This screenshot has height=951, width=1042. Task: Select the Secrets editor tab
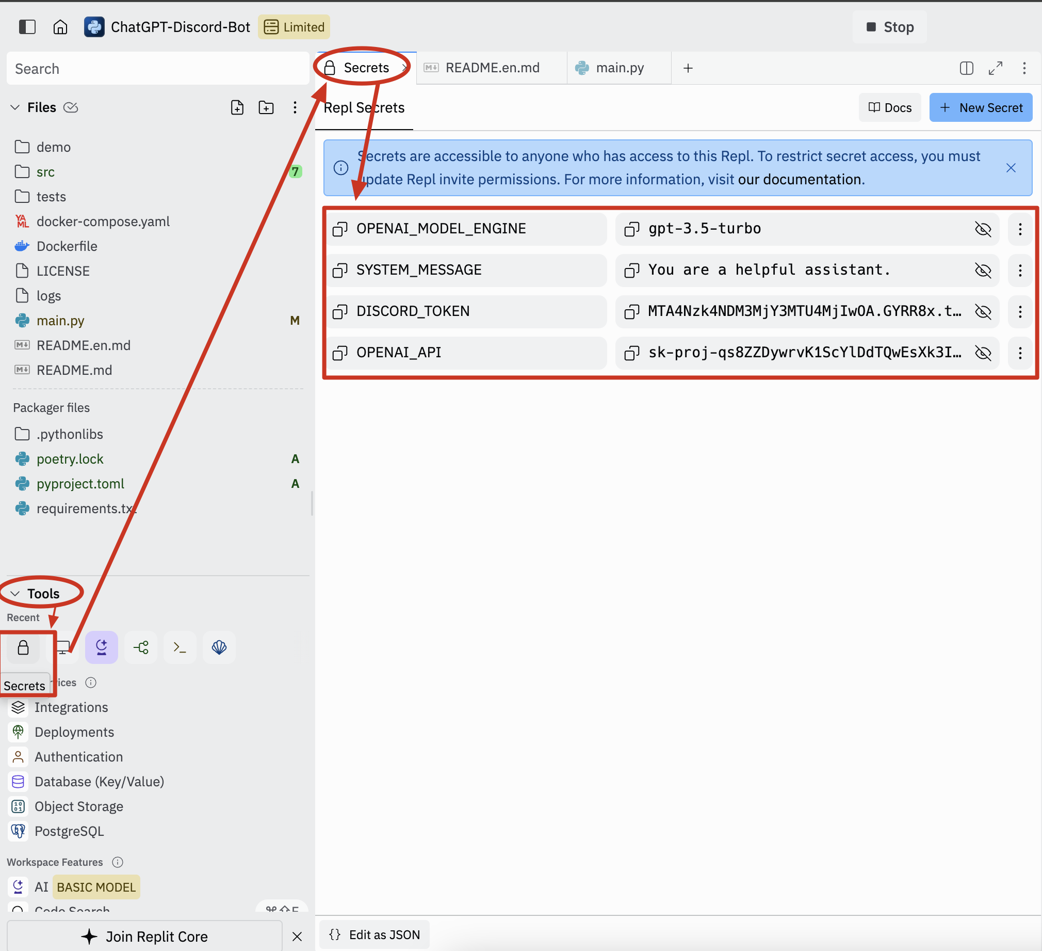[366, 68]
